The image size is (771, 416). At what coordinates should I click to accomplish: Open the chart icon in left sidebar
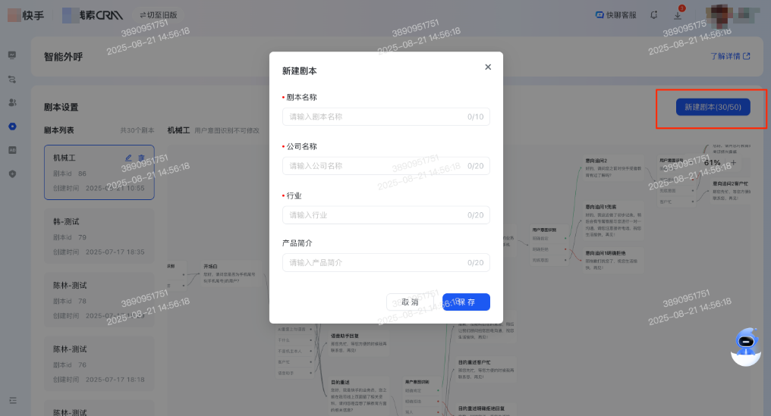[x=12, y=55]
